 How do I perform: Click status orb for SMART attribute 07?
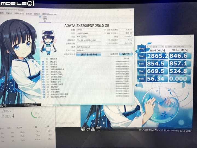click(x=43, y=77)
